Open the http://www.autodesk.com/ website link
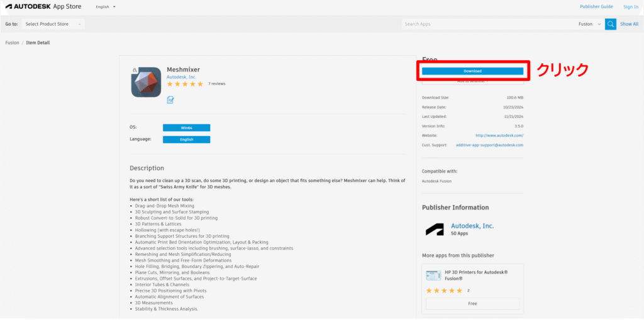The height and width of the screenshot is (320, 644). [499, 136]
